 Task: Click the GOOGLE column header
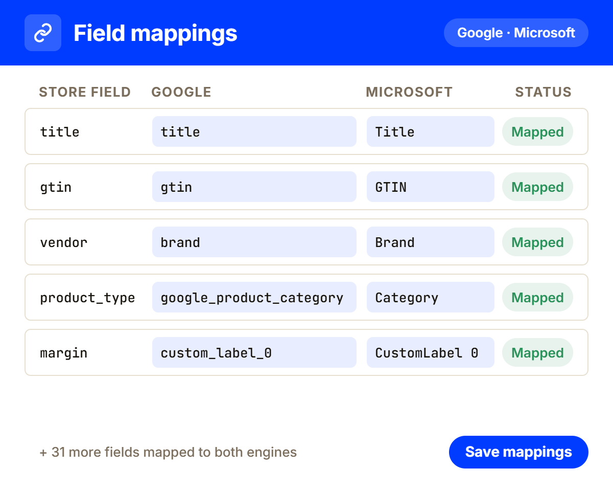point(181,92)
